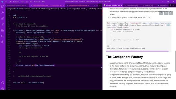The image size is (176, 99).
Task: Open the Extensions view
Action: 3,30
